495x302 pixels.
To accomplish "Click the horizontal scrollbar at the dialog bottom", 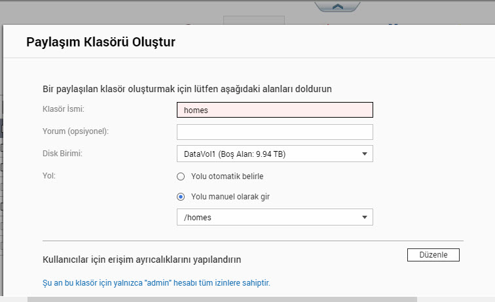I will [x=223, y=299].
